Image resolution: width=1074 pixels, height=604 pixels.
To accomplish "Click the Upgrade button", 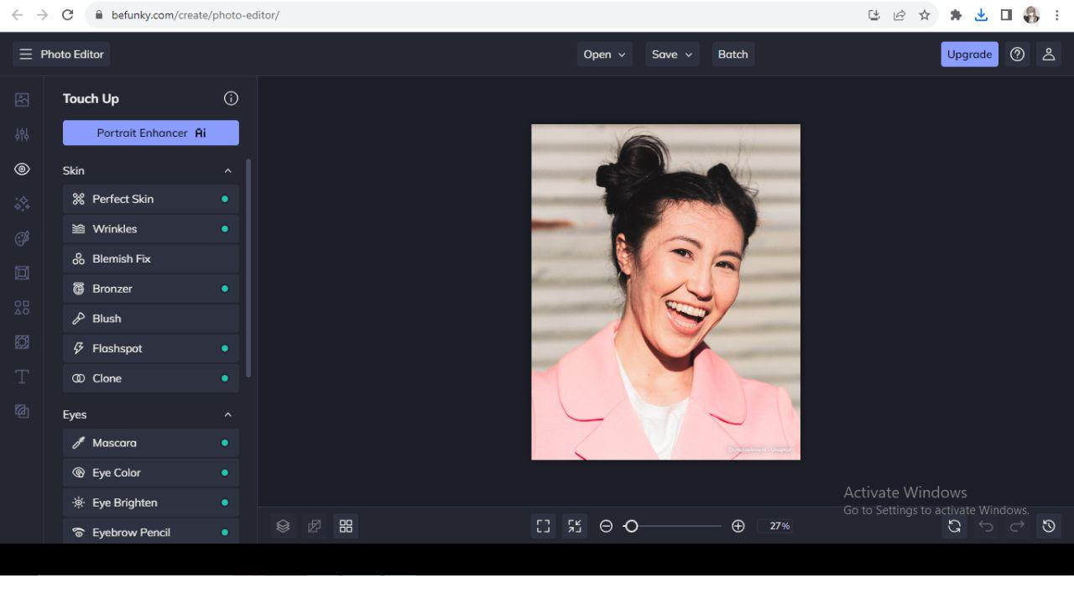I will (x=969, y=55).
